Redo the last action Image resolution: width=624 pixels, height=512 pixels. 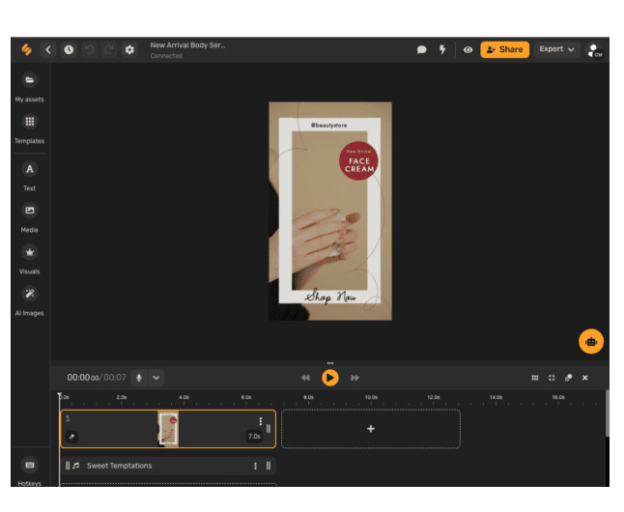[x=108, y=50]
